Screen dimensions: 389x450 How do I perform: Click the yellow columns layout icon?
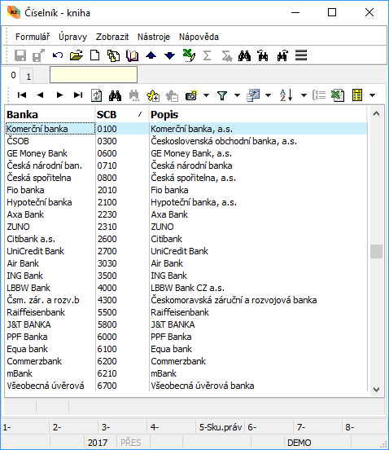tap(357, 95)
